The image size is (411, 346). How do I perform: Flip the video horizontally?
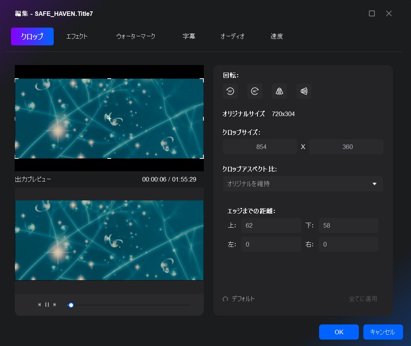pos(279,91)
